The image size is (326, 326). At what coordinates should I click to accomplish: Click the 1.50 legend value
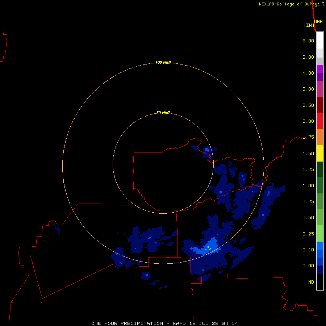coord(308,154)
